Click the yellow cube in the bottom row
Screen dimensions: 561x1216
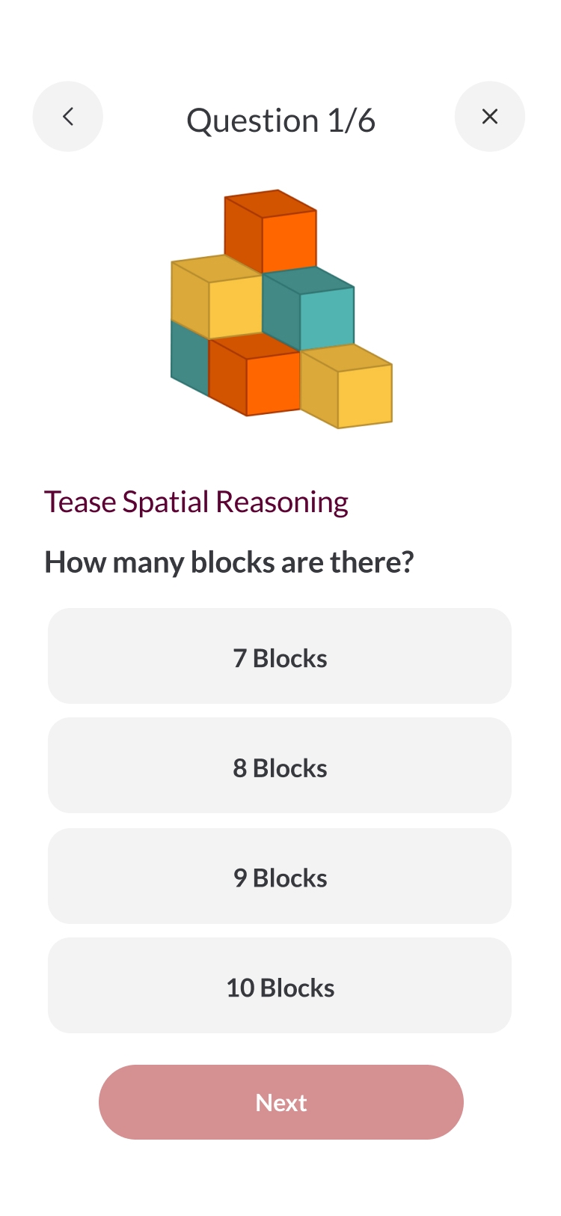click(x=346, y=386)
